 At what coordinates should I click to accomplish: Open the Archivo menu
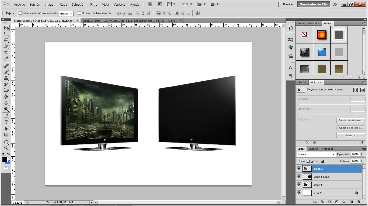(x=19, y=4)
